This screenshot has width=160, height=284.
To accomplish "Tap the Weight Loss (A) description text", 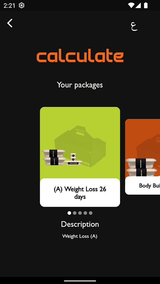I will point(80,236).
